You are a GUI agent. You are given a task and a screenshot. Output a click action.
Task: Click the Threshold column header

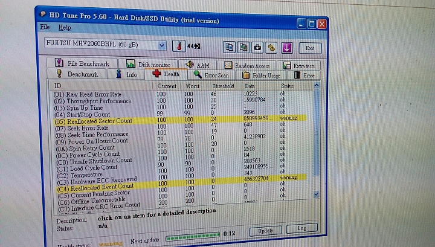click(224, 86)
